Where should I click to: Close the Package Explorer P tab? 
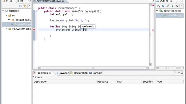11,1
